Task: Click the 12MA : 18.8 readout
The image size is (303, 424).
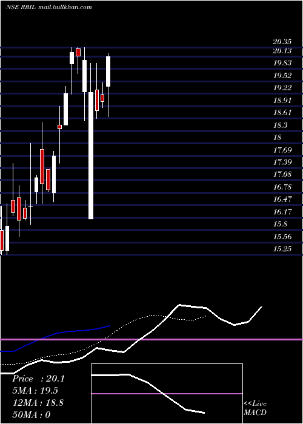Action: 38,403
